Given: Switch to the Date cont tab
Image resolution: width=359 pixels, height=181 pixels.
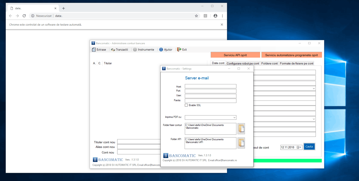Looking at the screenshot, I should click(218, 63).
